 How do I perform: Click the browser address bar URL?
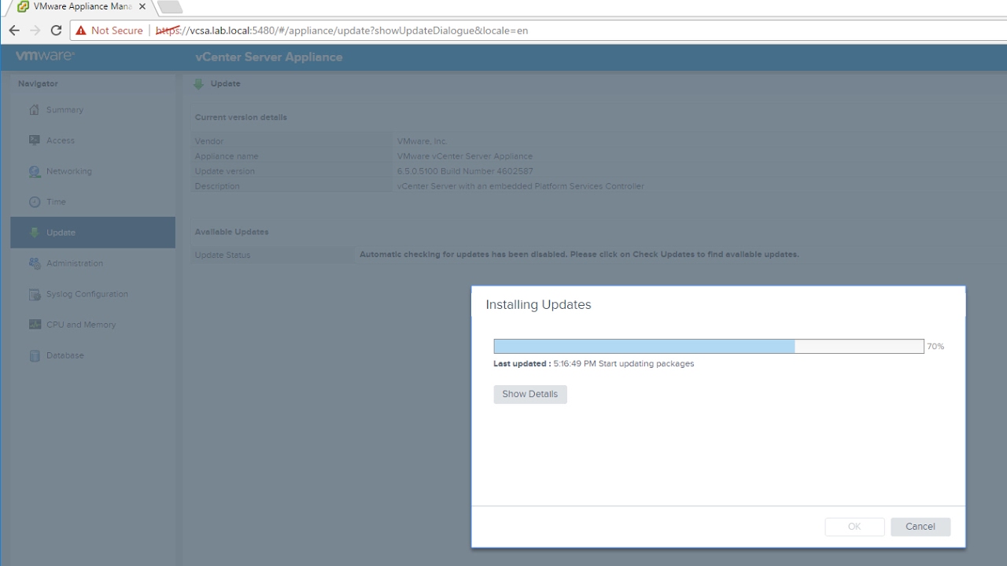click(x=342, y=31)
